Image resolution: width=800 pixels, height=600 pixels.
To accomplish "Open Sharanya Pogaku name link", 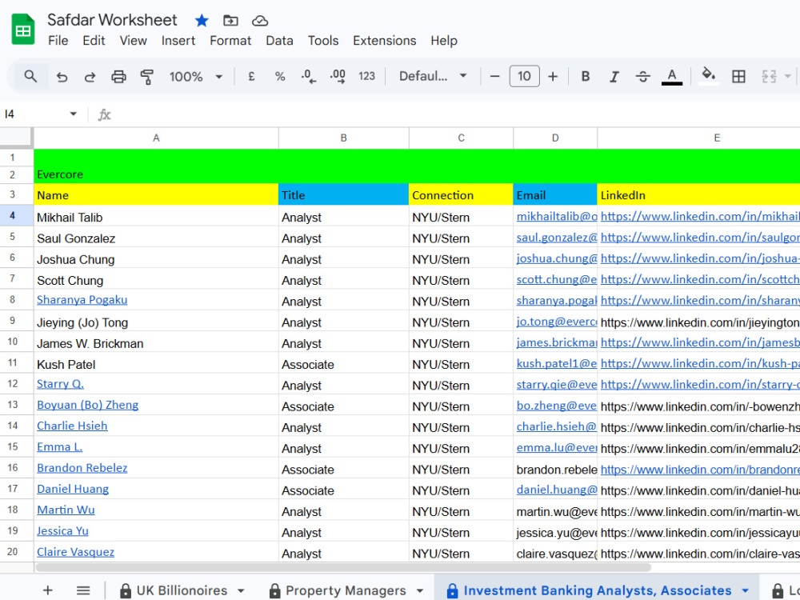I will pyautogui.click(x=82, y=300).
